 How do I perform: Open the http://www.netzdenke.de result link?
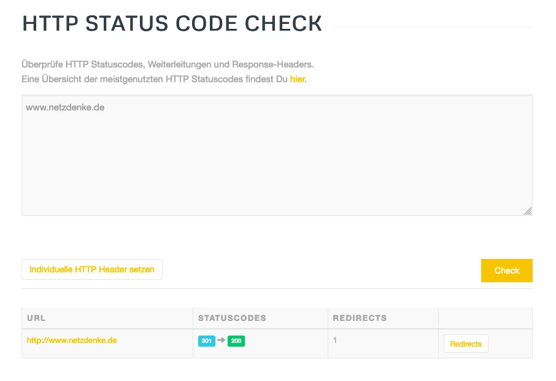(x=72, y=339)
